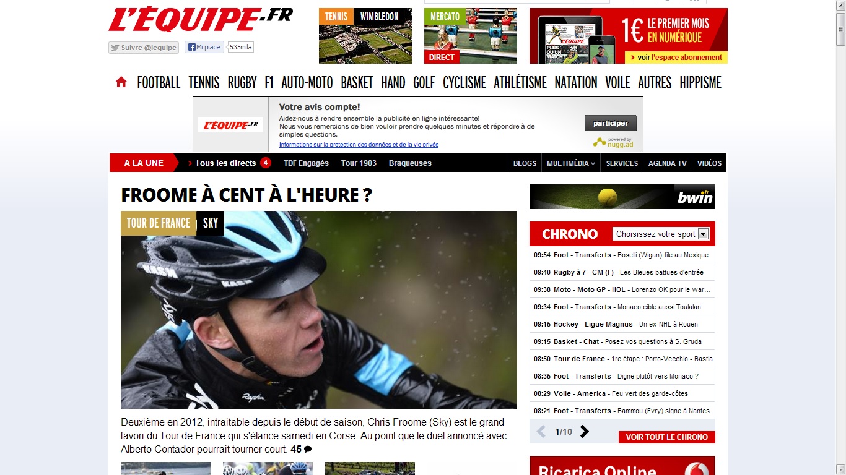Follow @lequipe via the Twitter button
Screen dimensions: 846x475
(x=144, y=48)
